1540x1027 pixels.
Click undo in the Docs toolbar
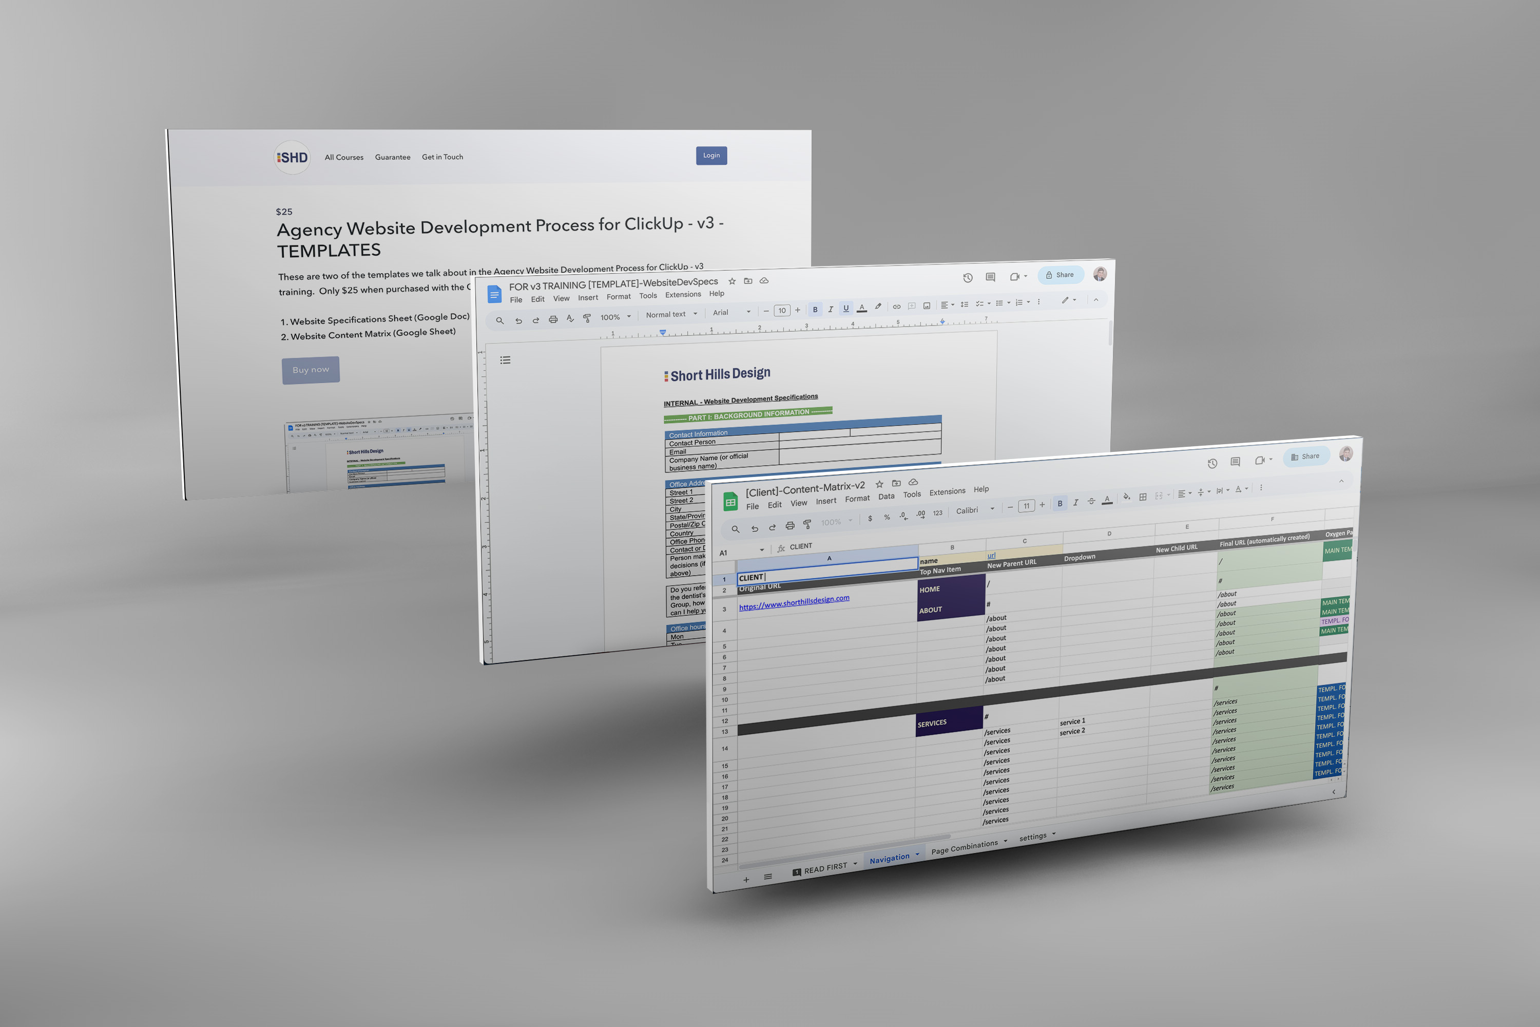(x=518, y=321)
